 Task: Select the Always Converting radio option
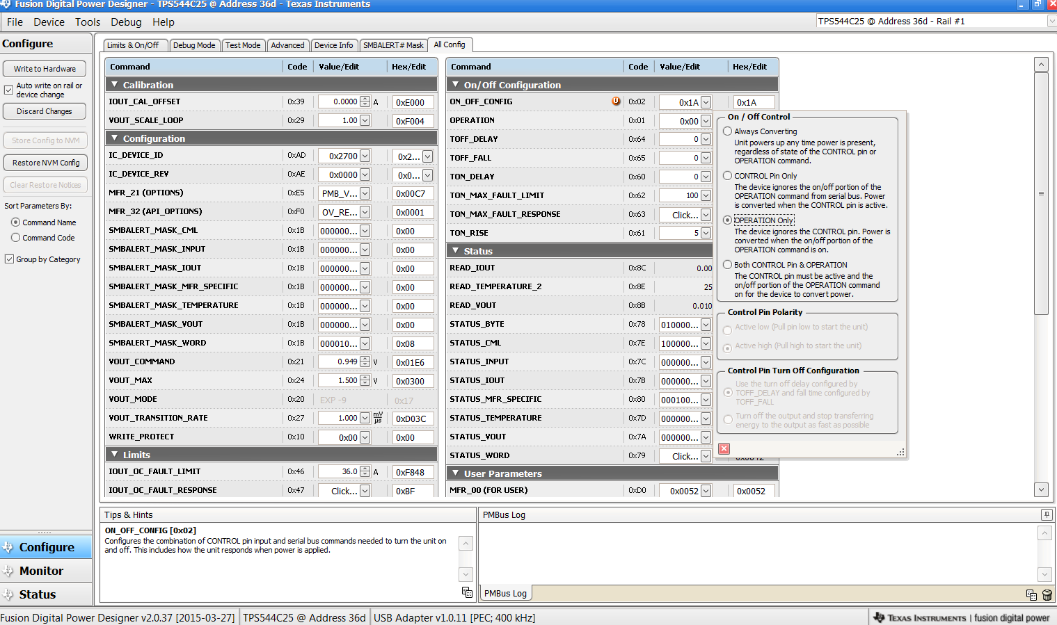click(727, 131)
